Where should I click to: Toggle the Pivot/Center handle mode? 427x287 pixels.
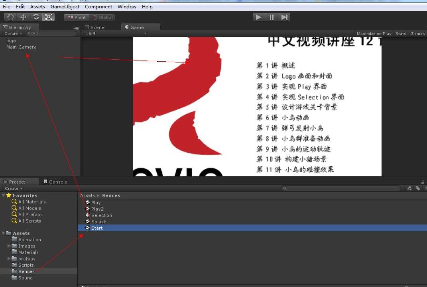77,18
